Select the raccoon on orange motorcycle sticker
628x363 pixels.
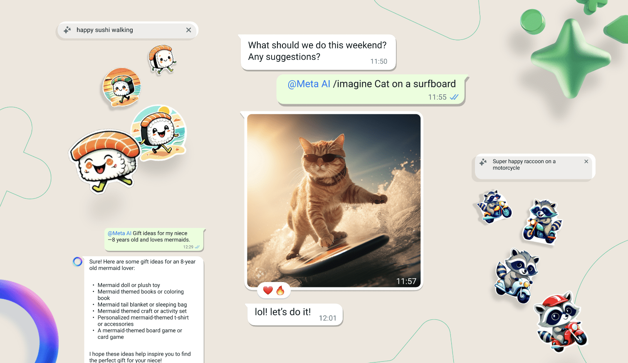(x=494, y=206)
